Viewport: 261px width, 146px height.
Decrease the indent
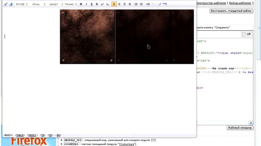153,4
